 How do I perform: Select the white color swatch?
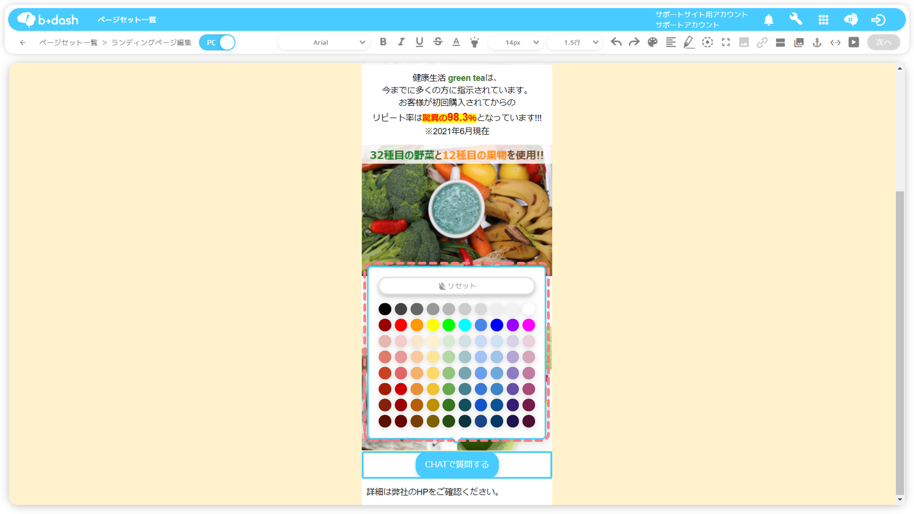[x=529, y=309]
